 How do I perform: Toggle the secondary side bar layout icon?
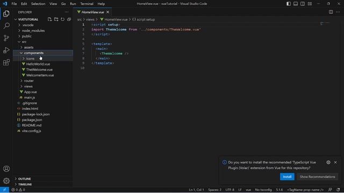(303, 4)
